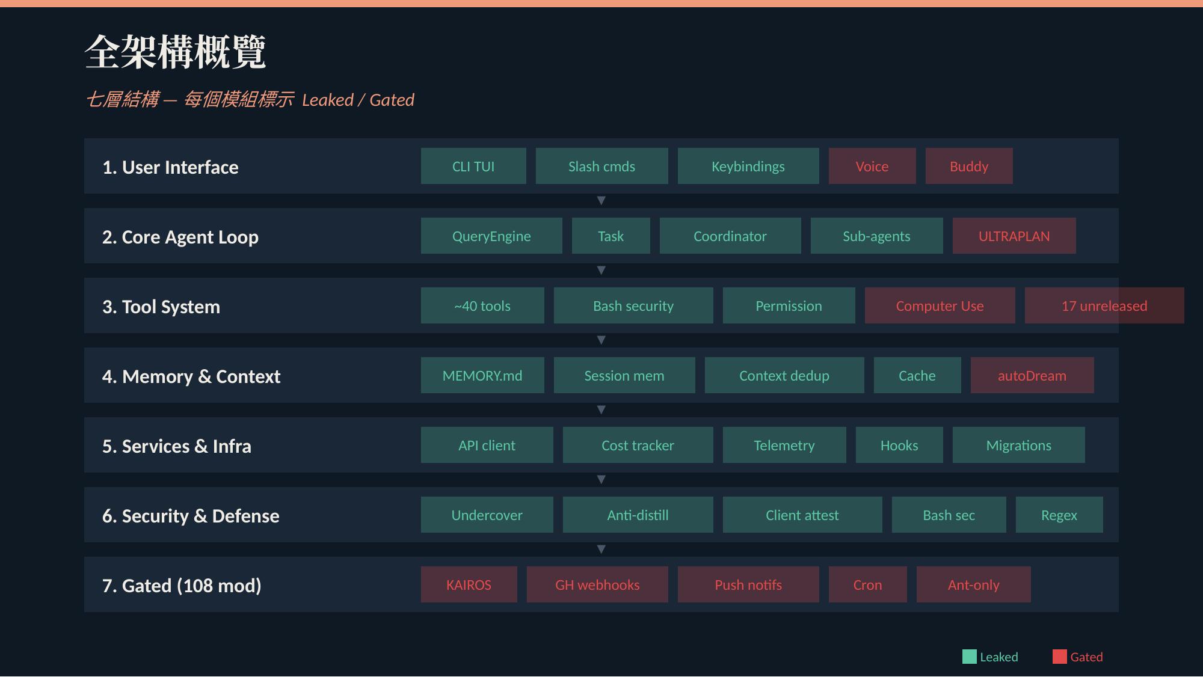Image resolution: width=1203 pixels, height=677 pixels.
Task: Click the Push notifs box
Action: pos(748,584)
